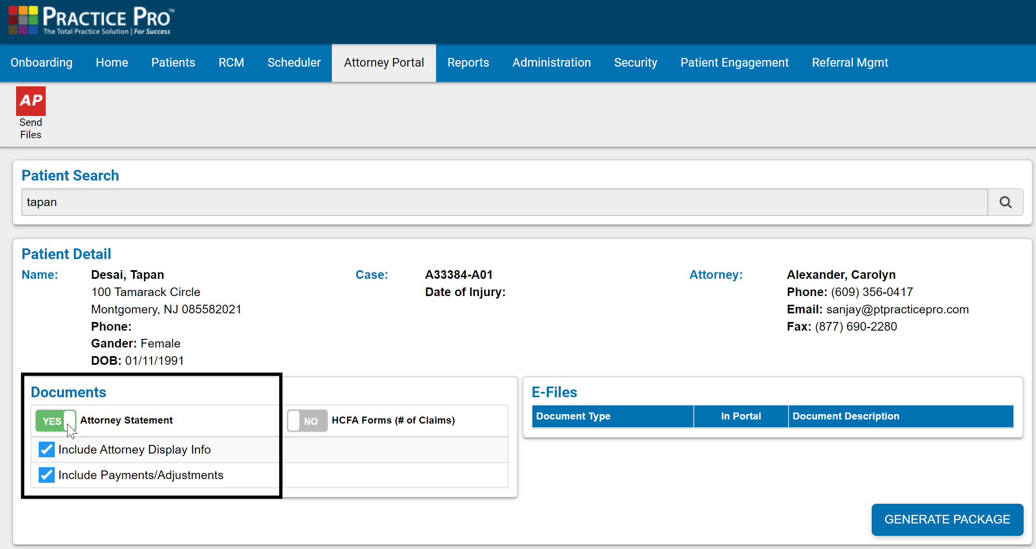The image size is (1036, 549).
Task: Switch to the Attorney Portal tab
Action: click(x=383, y=63)
